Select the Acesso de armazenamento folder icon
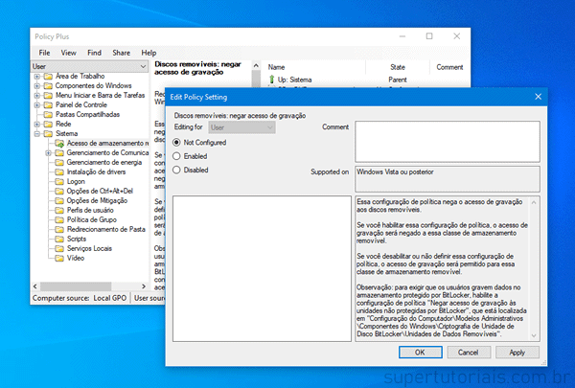The height and width of the screenshot is (388, 575). tap(59, 144)
